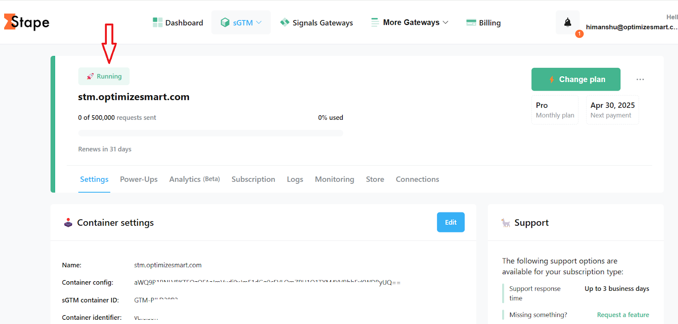Click the Billing card icon
Image resolution: width=678 pixels, height=324 pixels.
pyautogui.click(x=471, y=22)
